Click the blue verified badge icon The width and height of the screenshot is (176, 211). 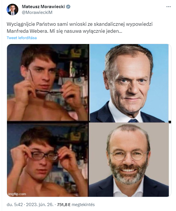[x=68, y=7]
